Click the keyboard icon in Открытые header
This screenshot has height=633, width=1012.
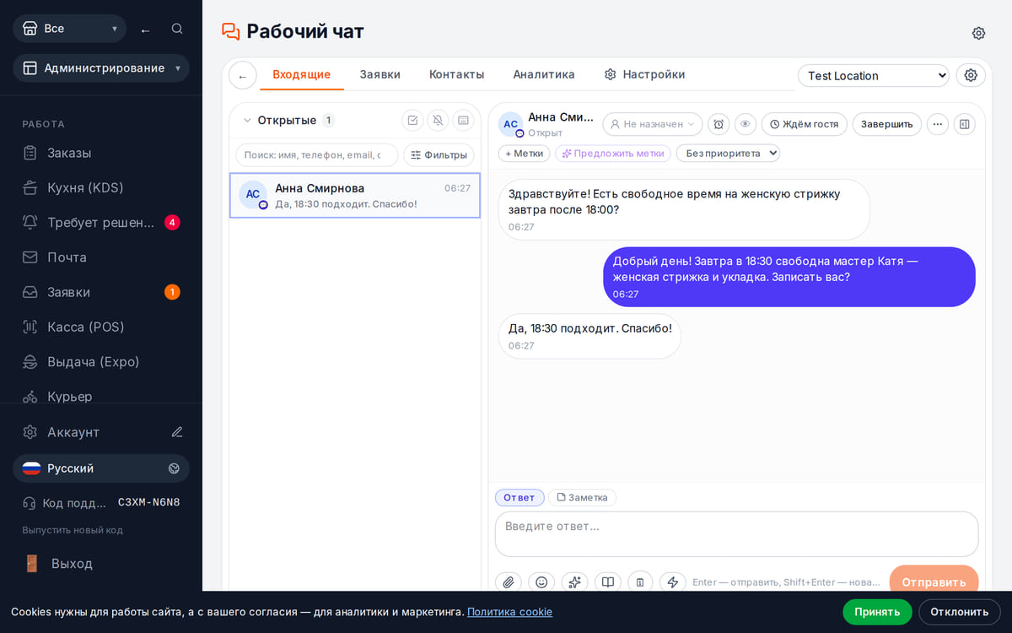coord(463,121)
